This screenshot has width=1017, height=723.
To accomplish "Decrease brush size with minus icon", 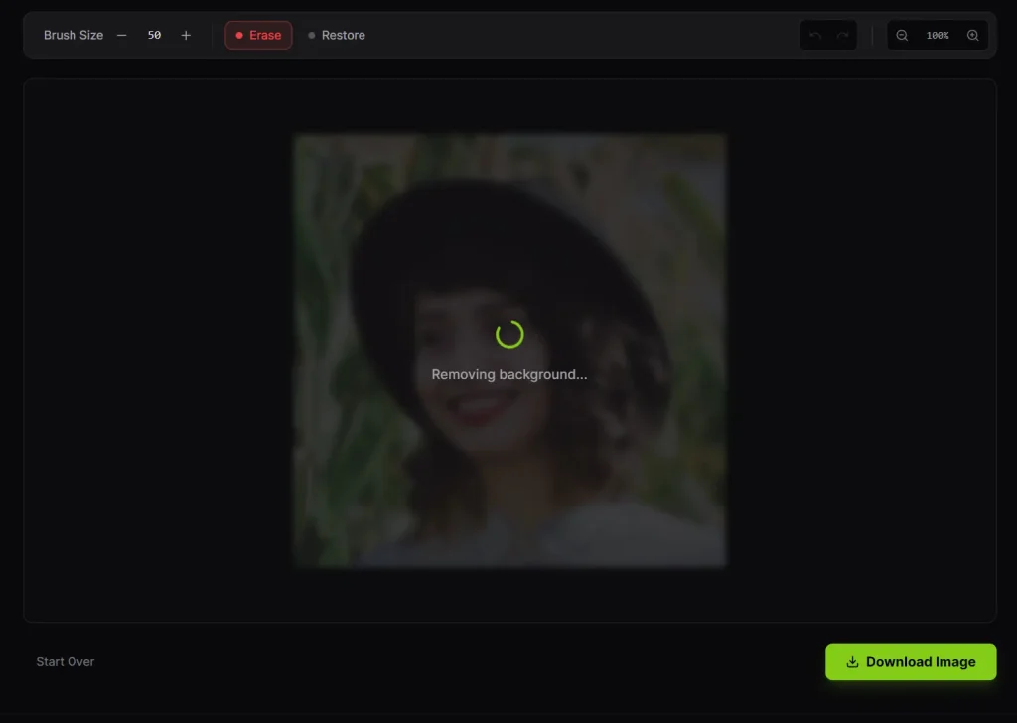I will click(x=122, y=35).
